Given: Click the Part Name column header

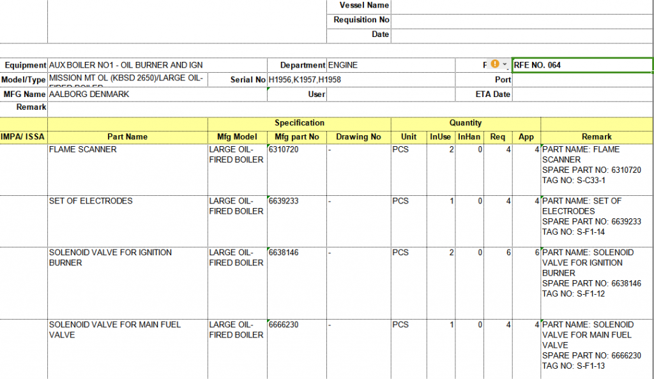Looking at the screenshot, I should 128,137.
